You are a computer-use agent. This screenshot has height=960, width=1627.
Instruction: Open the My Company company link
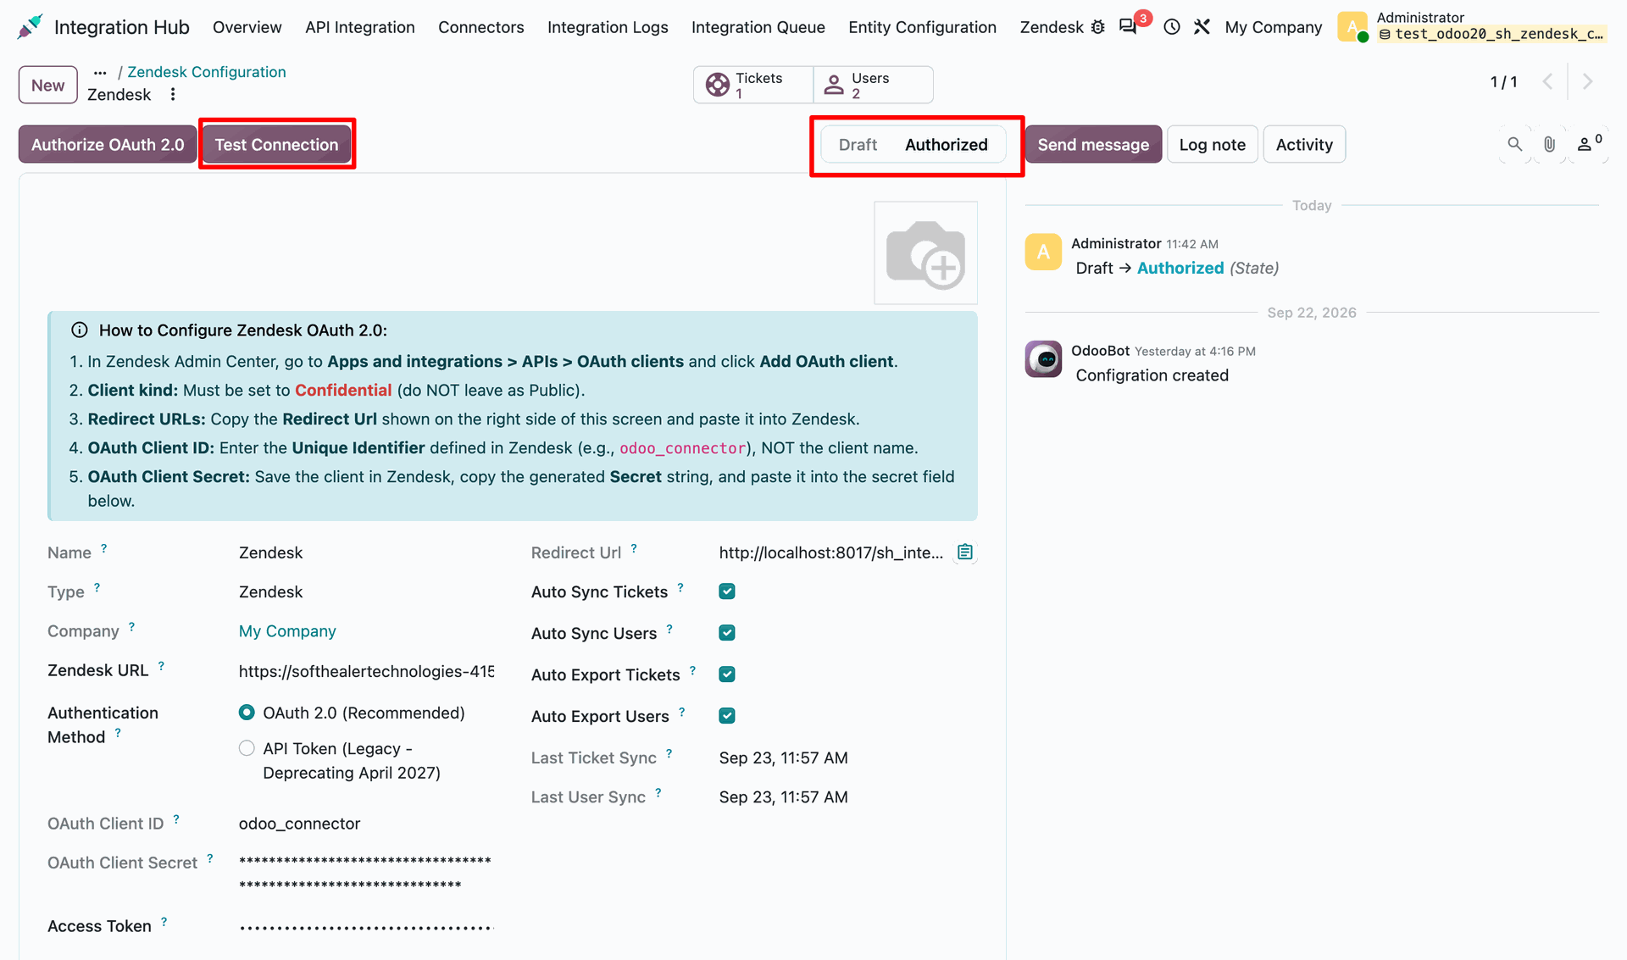[x=287, y=631]
